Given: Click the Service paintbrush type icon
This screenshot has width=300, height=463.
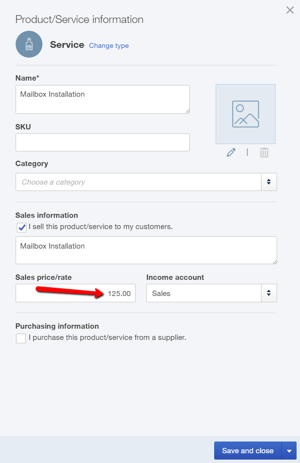Looking at the screenshot, I should (x=29, y=44).
